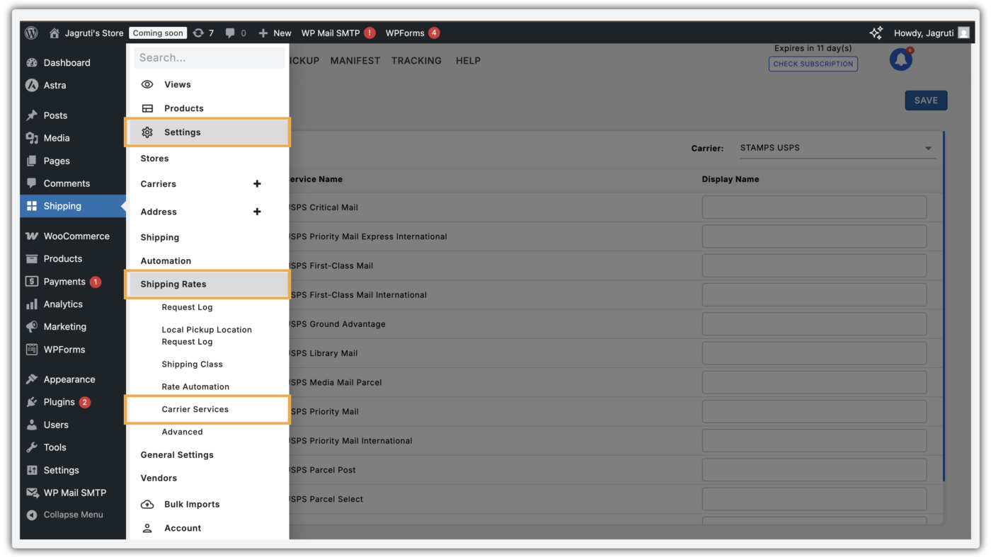
Task: Click Display Name field for USPS Priority Mail
Action: [x=814, y=411]
